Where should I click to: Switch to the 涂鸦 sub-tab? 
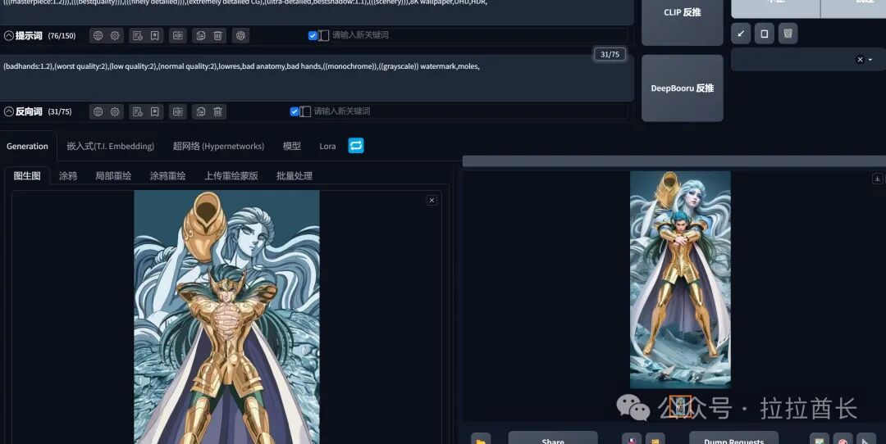(x=68, y=175)
